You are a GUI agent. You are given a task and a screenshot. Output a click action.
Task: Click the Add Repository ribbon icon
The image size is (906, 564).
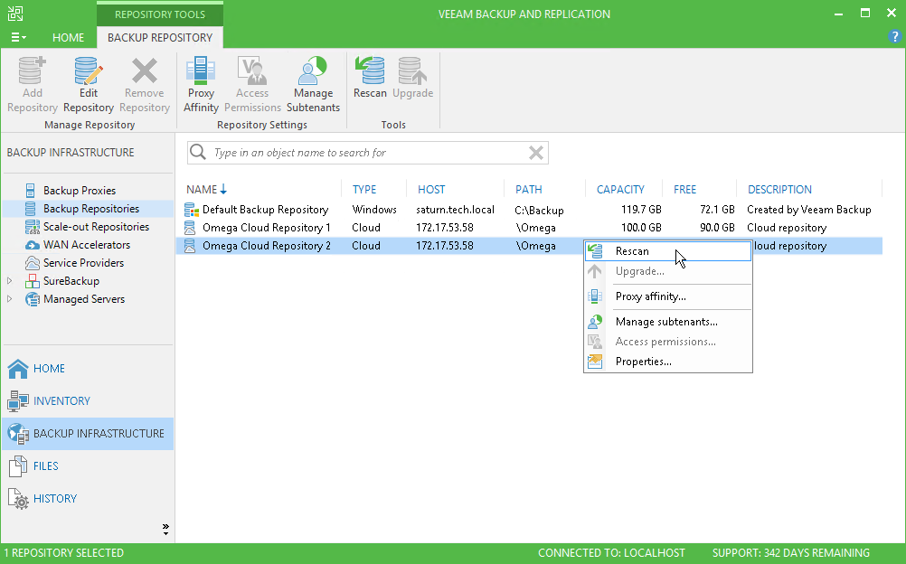(x=32, y=70)
